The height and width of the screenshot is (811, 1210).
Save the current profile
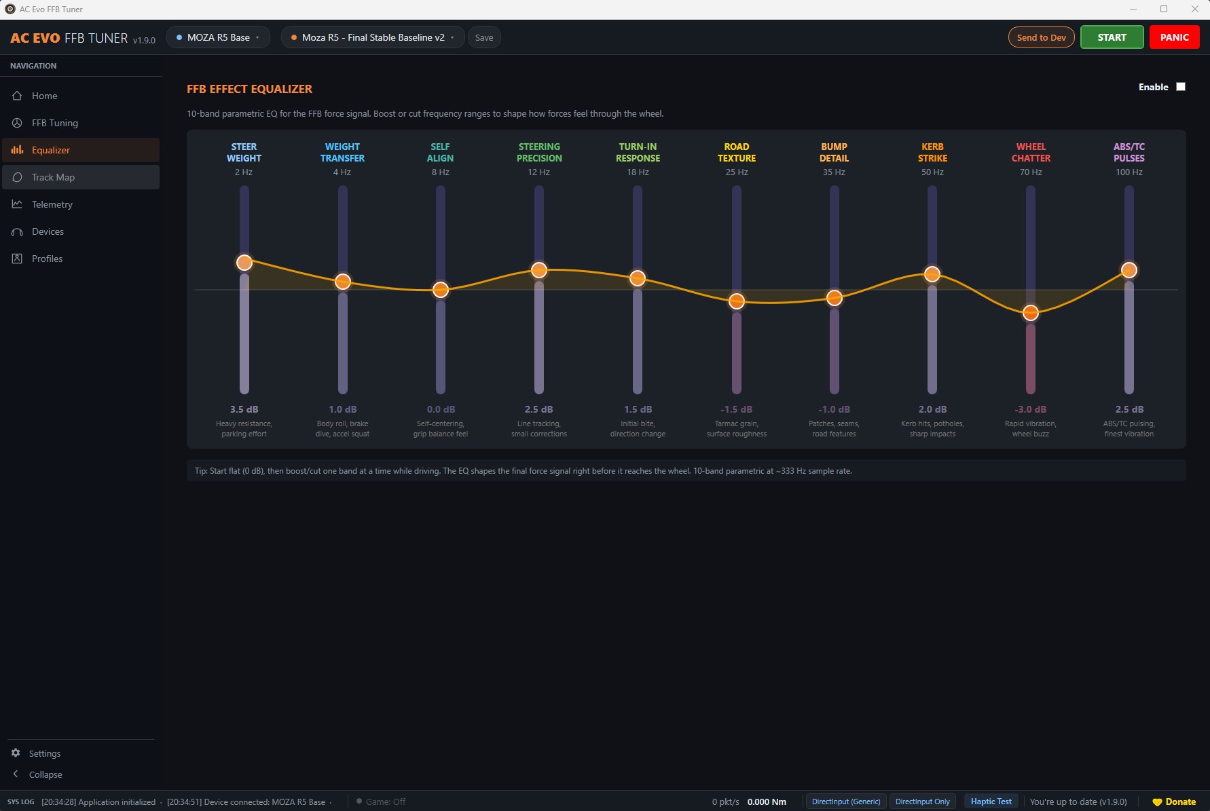[x=484, y=37]
